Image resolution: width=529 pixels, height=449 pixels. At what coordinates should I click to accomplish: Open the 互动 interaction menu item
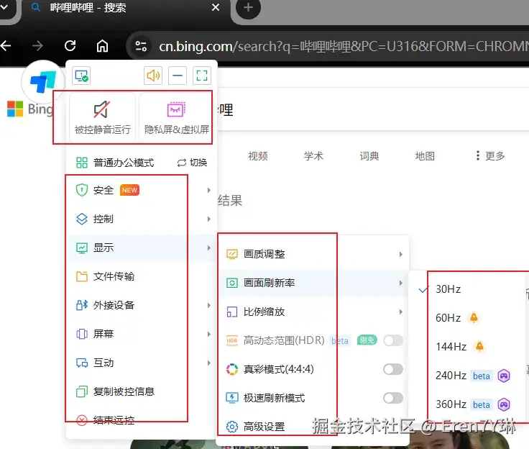click(141, 363)
